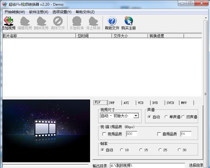Click the 开始转换 start conversion toolbar icon
The height and width of the screenshot is (168, 210).
point(77,21)
